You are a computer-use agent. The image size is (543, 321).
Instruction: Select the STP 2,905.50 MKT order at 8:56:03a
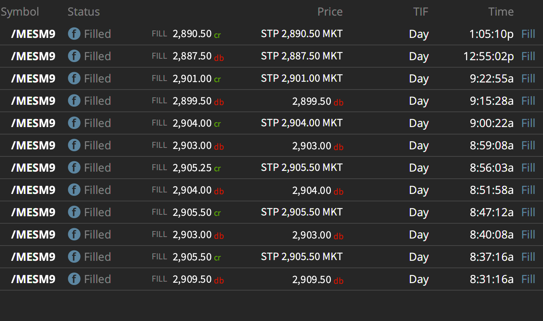coord(271,168)
